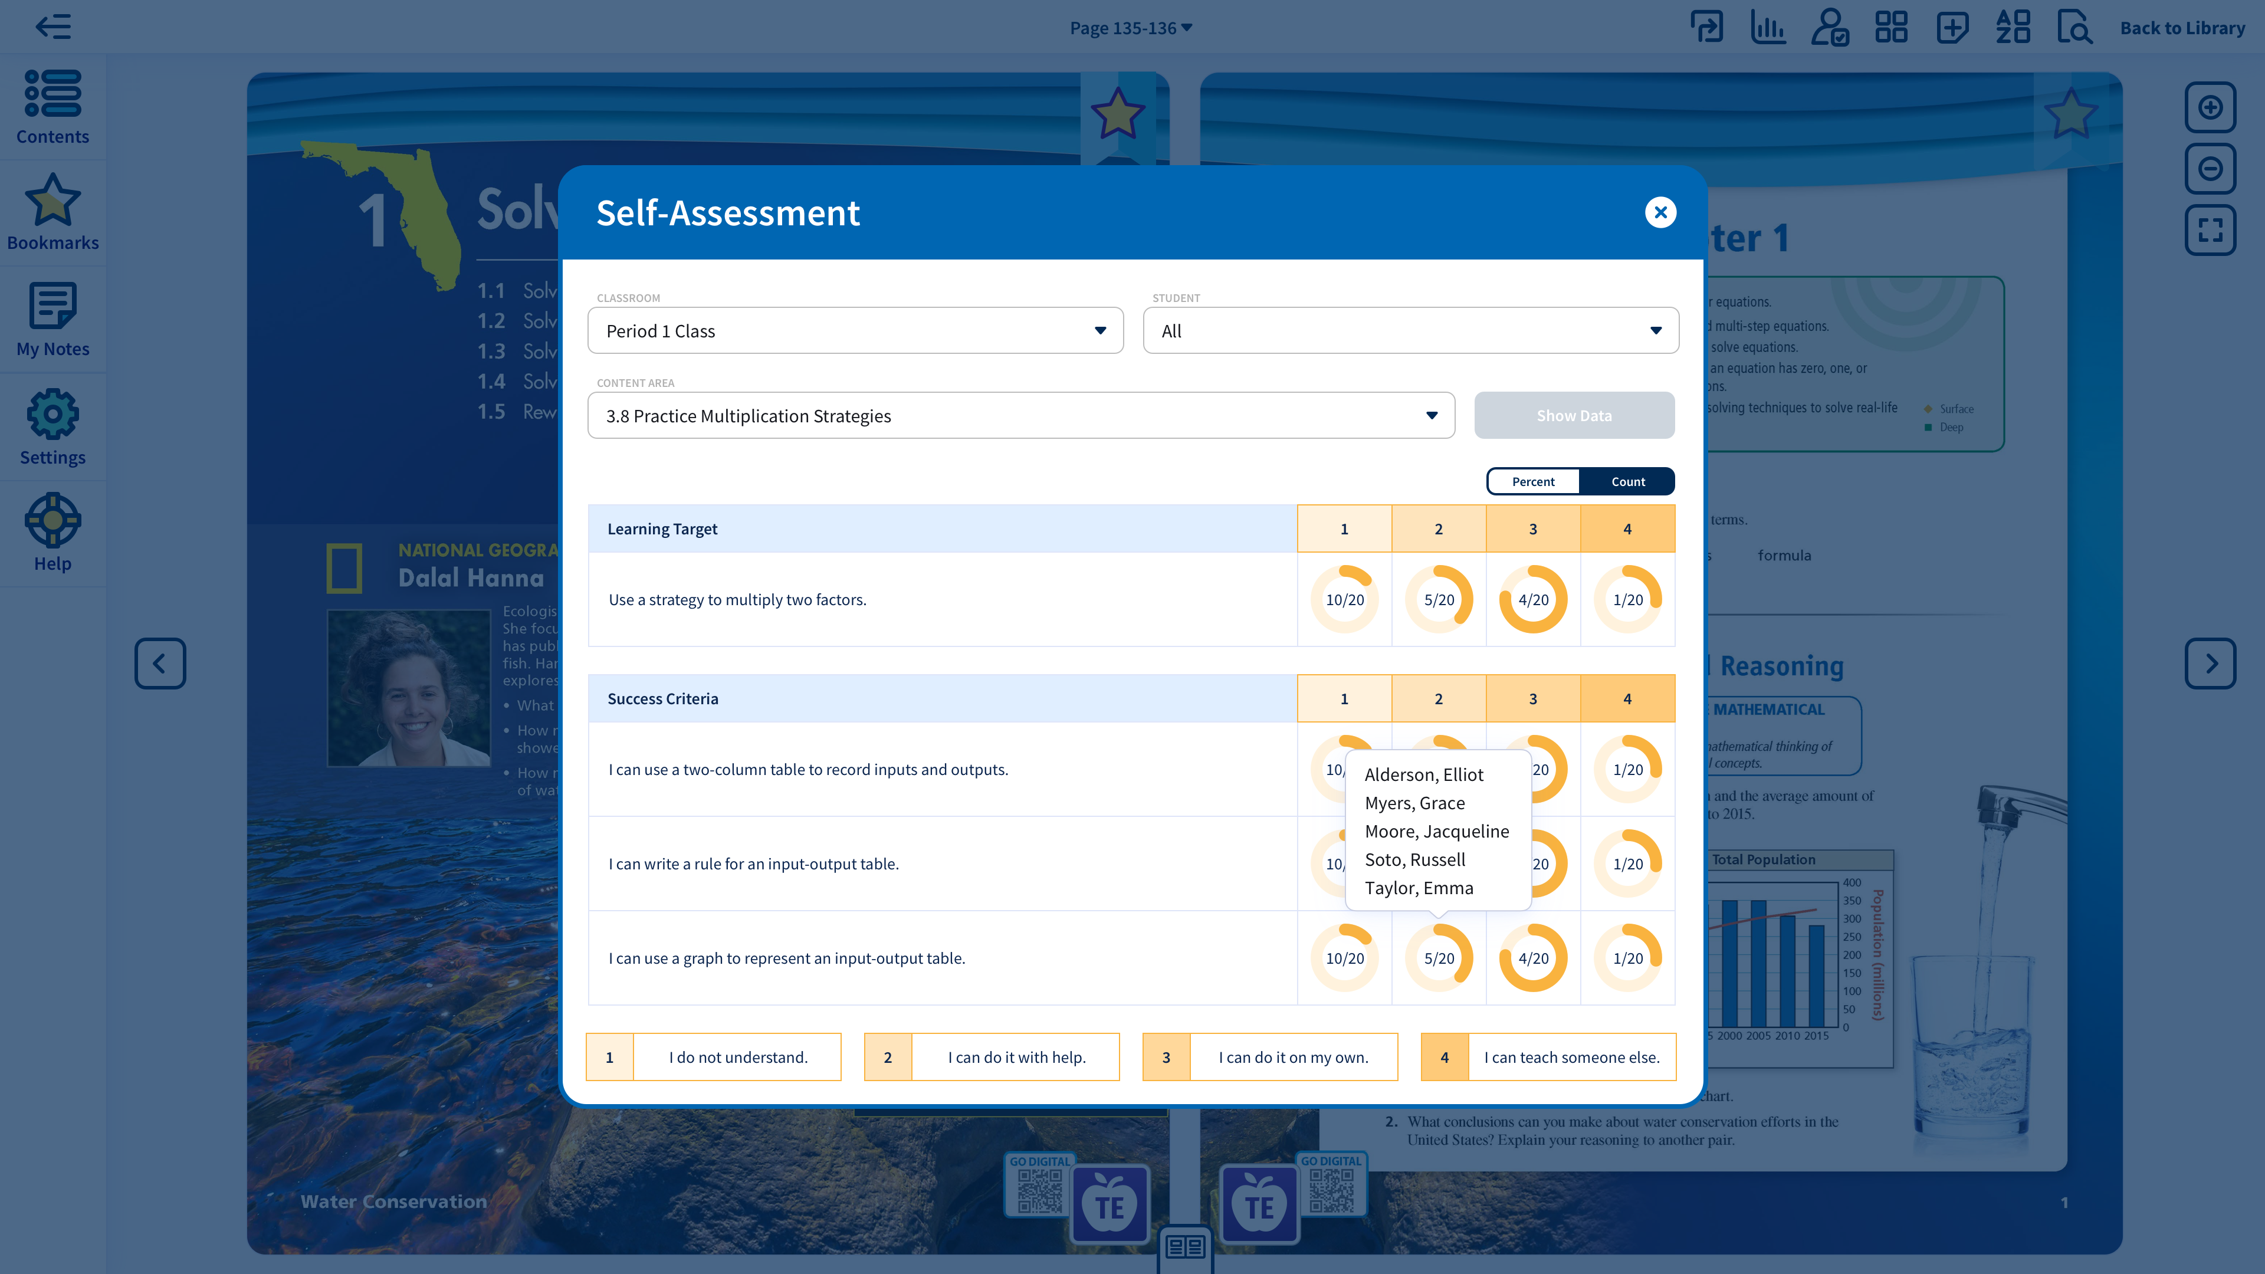
Task: Switch the view to Percent
Action: pyautogui.click(x=1534, y=482)
